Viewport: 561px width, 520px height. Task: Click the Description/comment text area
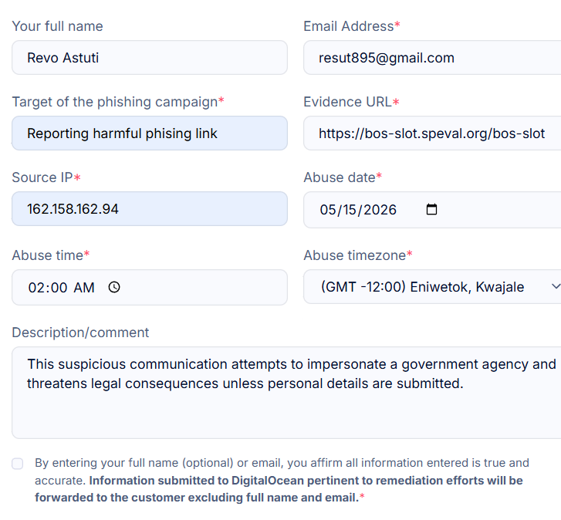click(286, 393)
